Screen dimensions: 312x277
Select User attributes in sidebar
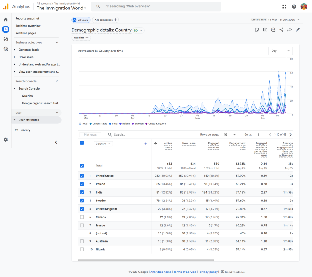37,120
